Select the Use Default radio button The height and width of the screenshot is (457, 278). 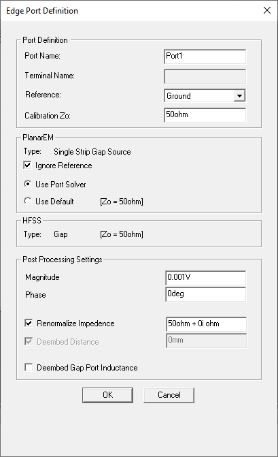click(x=27, y=201)
